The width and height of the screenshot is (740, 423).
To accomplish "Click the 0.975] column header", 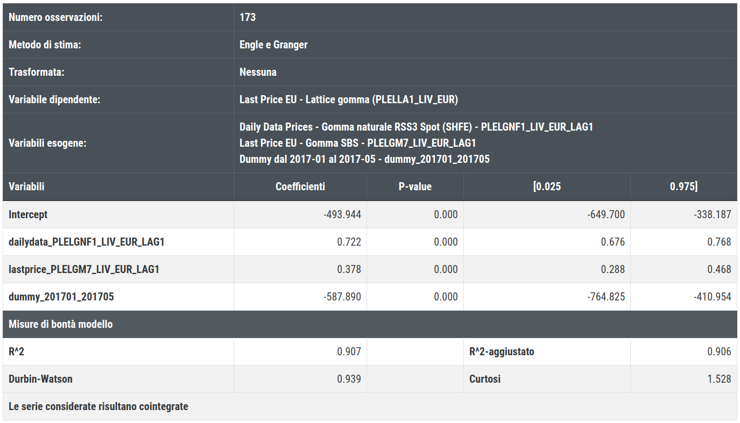I will [x=683, y=187].
